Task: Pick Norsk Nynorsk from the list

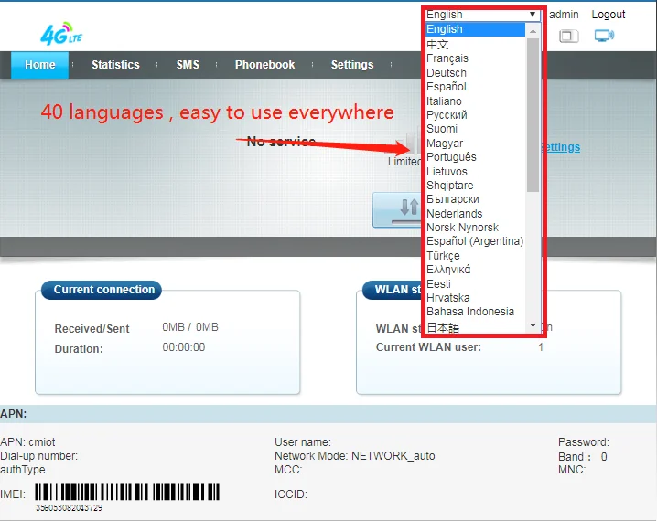Action: tap(475, 228)
